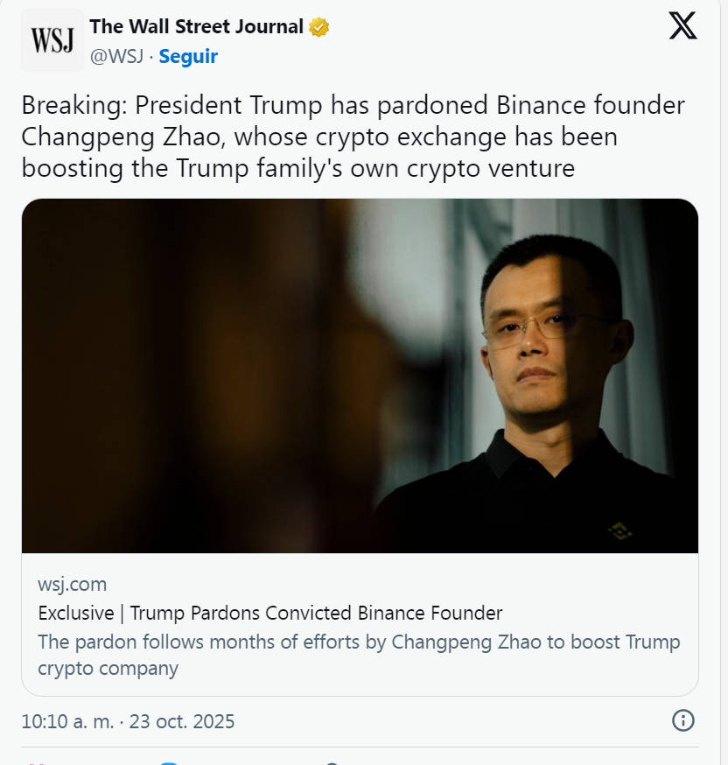Screen dimensions: 728x765
Task: Click the wsj.com domain label
Action: (73, 584)
